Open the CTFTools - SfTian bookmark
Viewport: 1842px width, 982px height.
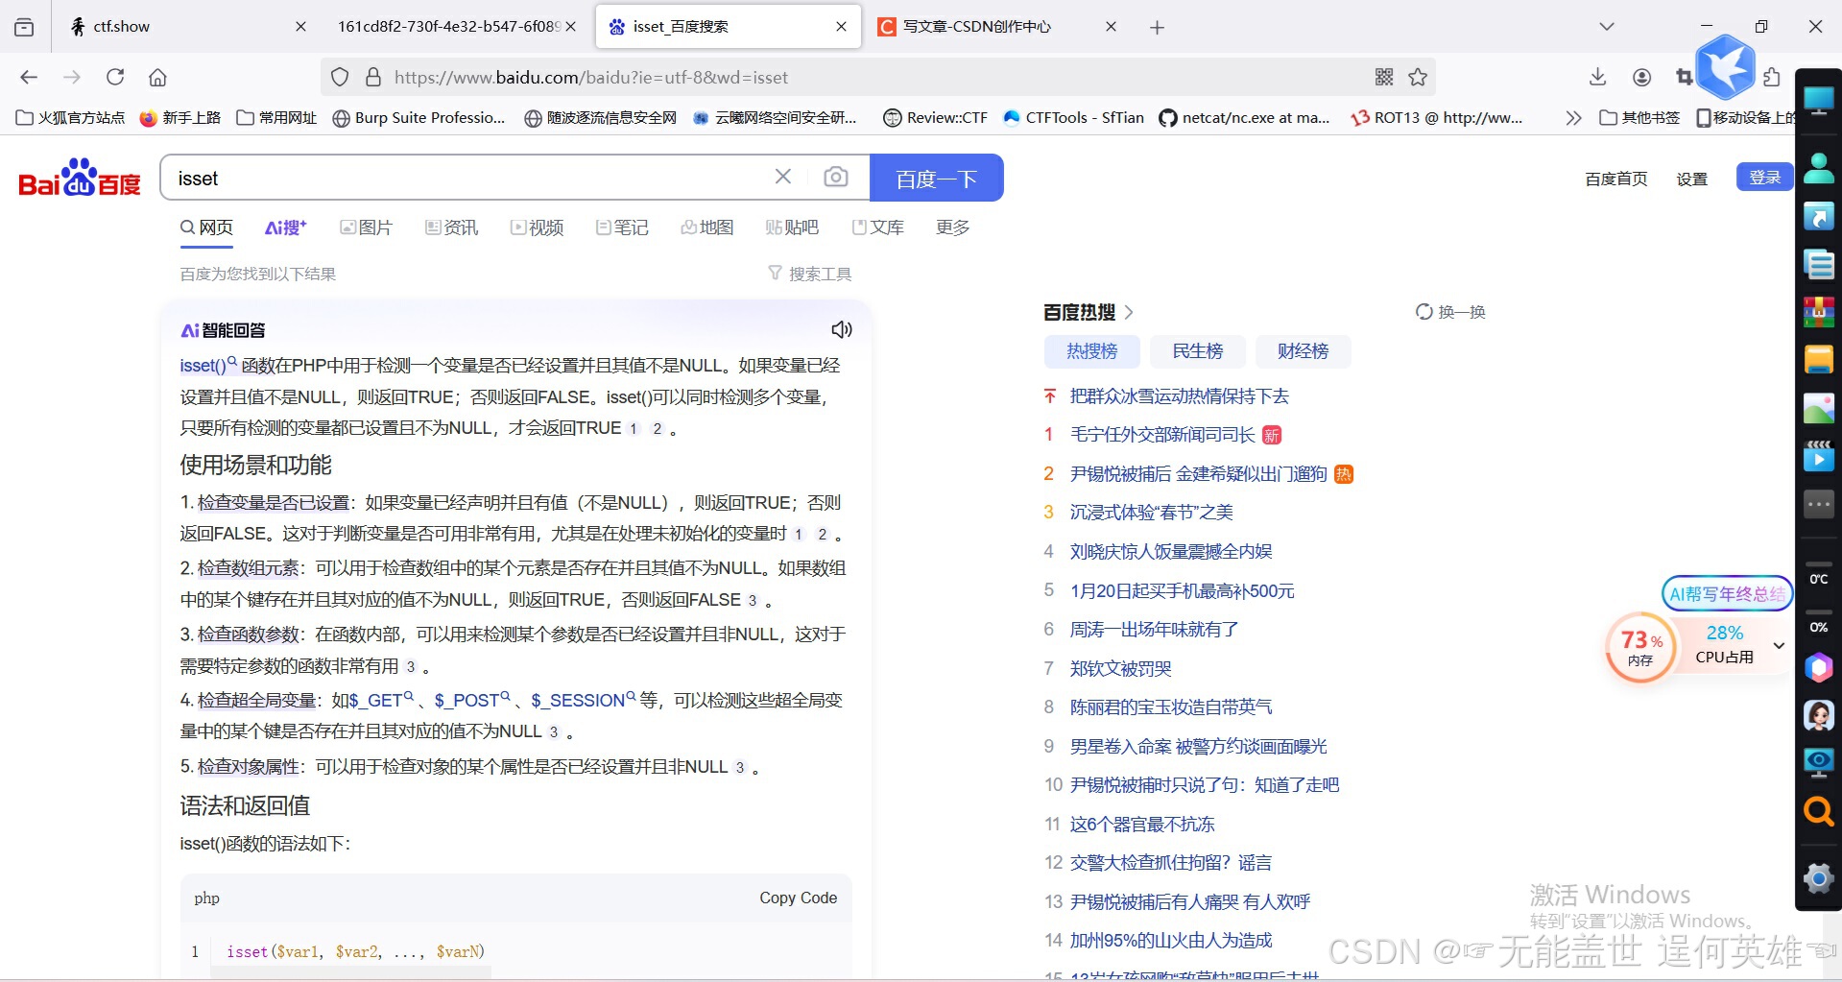click(1073, 118)
